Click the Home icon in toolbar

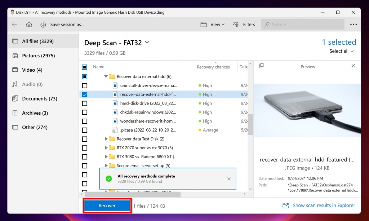coord(29,25)
